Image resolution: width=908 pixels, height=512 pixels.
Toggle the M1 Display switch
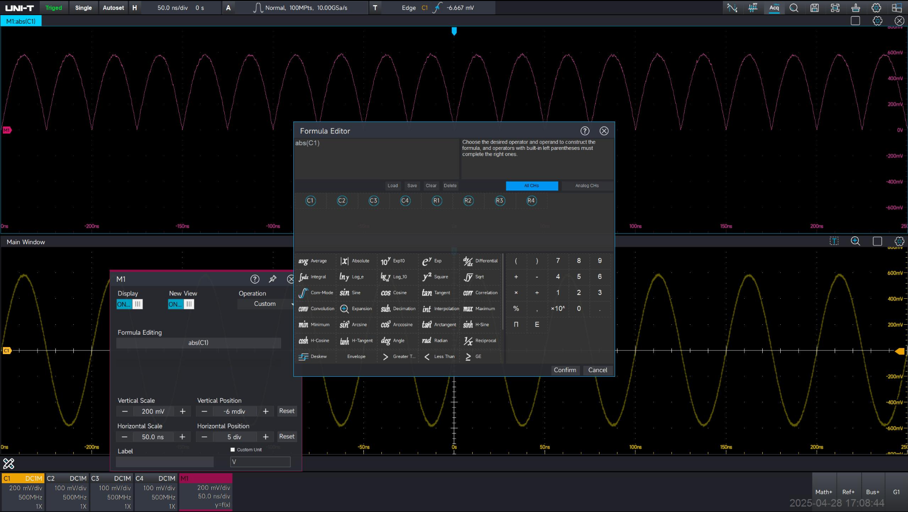129,304
